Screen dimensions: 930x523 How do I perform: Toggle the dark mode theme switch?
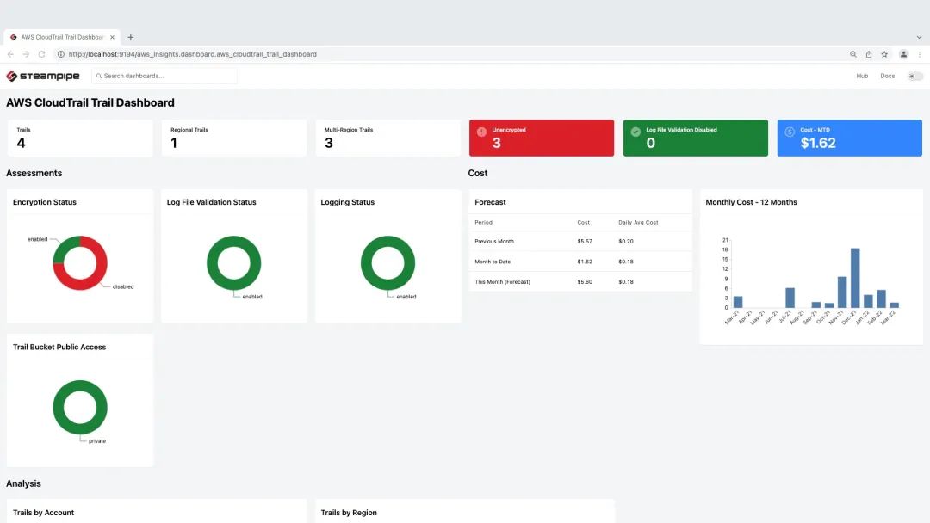915,76
